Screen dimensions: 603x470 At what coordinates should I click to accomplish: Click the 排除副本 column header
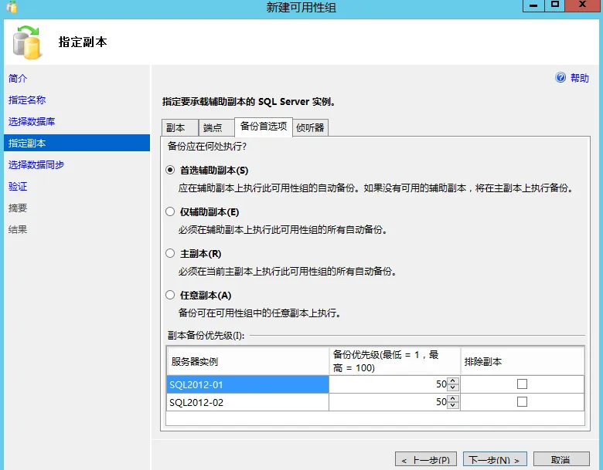coord(523,361)
